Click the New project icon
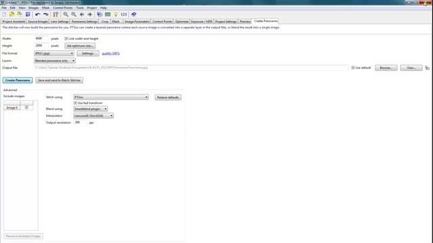Image resolution: width=433 pixels, height=243 pixels. point(4,14)
